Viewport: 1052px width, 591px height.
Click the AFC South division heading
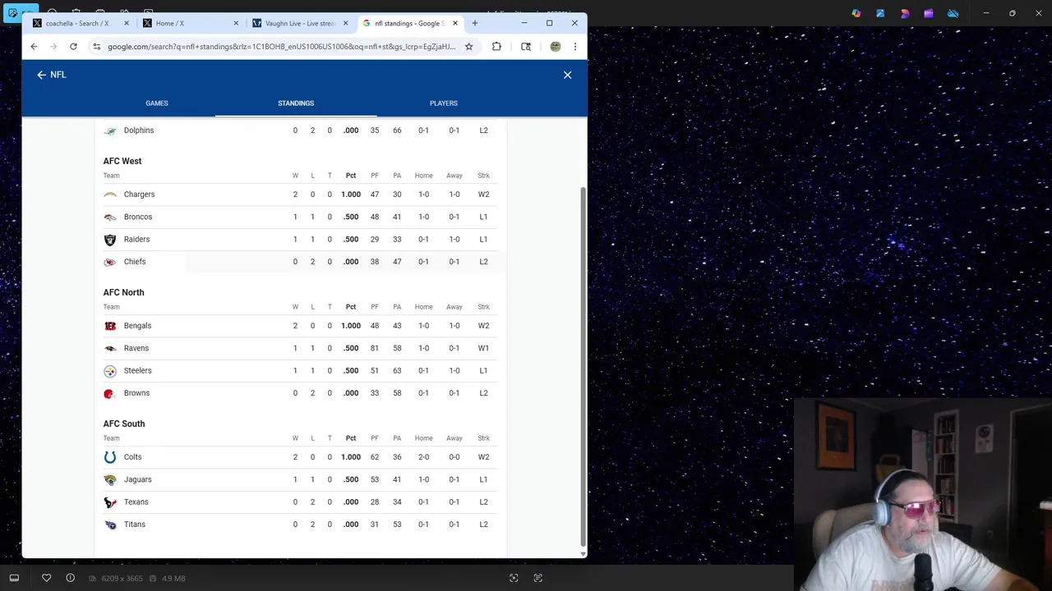tap(124, 424)
